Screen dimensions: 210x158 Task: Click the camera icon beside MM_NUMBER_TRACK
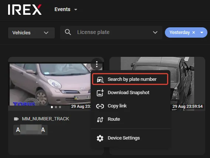16,119
